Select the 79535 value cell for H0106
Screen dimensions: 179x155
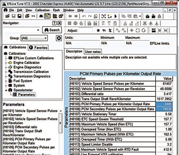(x=164, y=109)
